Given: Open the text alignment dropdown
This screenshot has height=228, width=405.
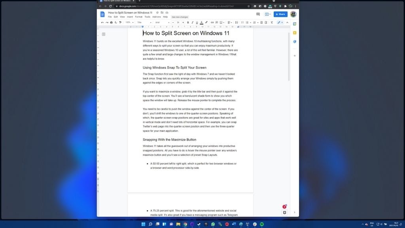Looking at the screenshot, I should pos(230,23).
